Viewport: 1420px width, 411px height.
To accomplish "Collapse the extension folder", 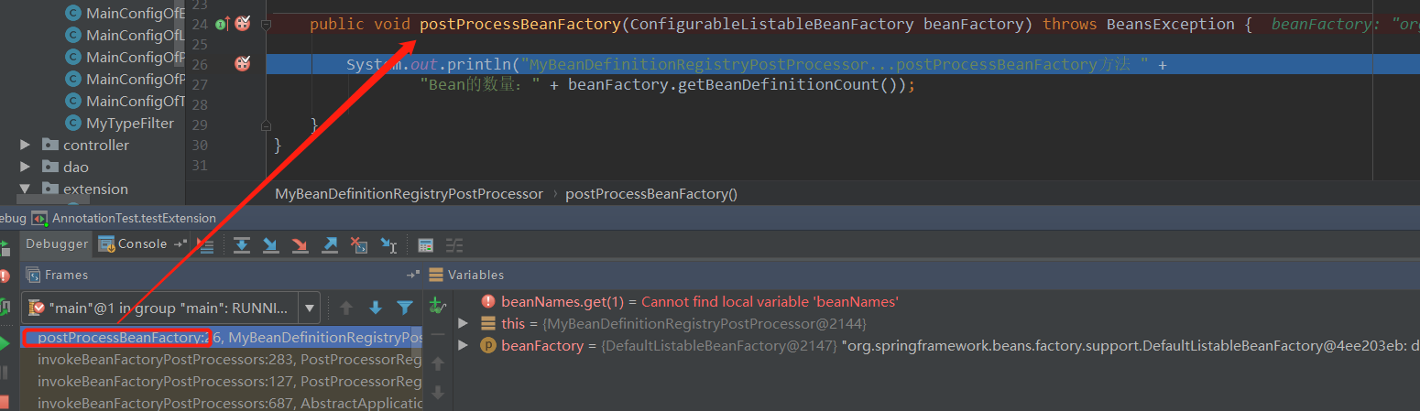I will [x=26, y=189].
